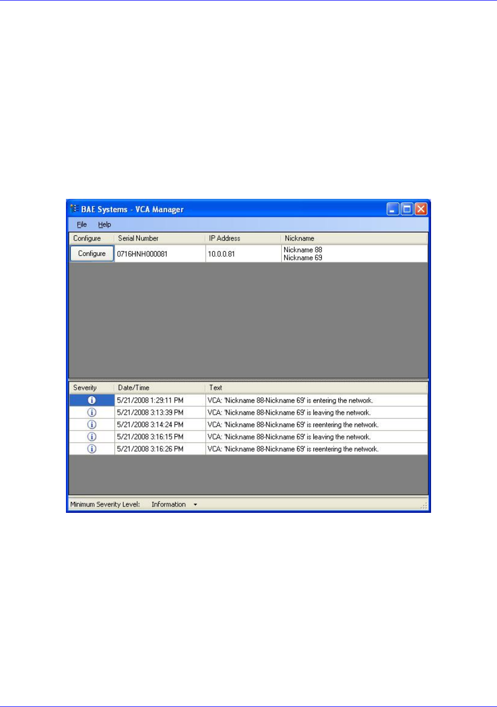497x707 pixels.
Task: Maximize the VCA Manager window
Action: 407,209
